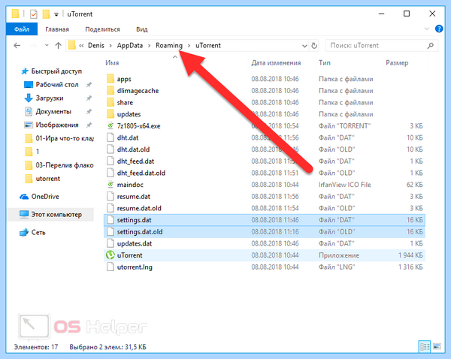The width and height of the screenshot is (451, 359).
Task: Select OneDrive in navigation pane
Action: coord(45,197)
